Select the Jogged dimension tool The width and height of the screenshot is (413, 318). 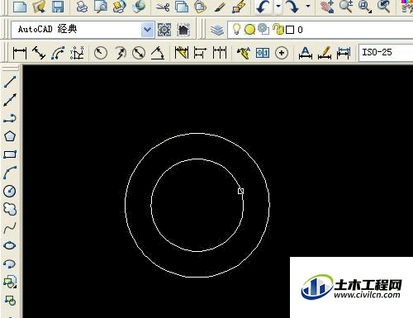click(120, 53)
